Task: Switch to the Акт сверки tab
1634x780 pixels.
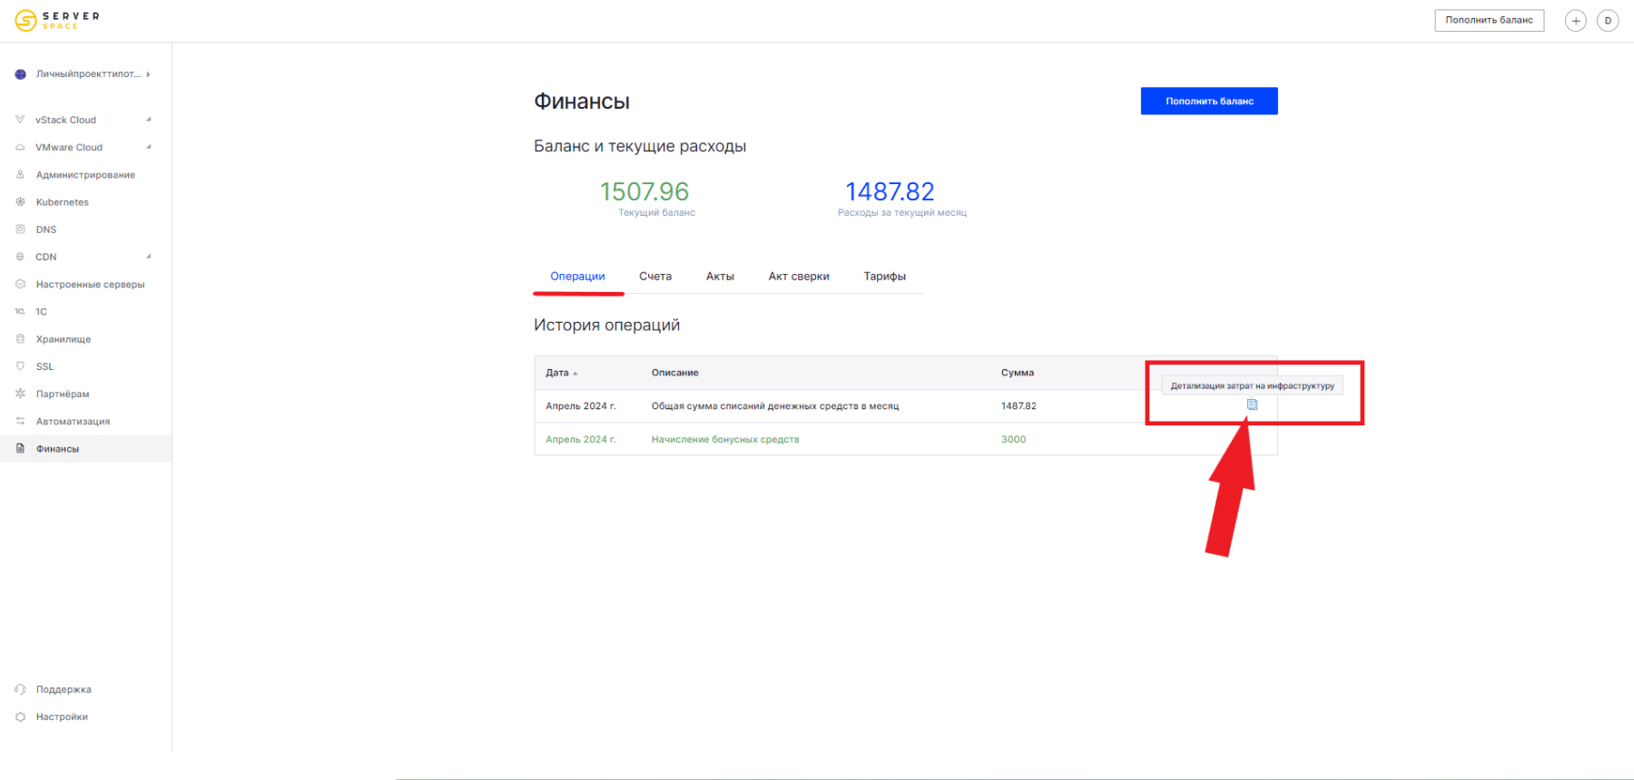Action: tap(799, 277)
